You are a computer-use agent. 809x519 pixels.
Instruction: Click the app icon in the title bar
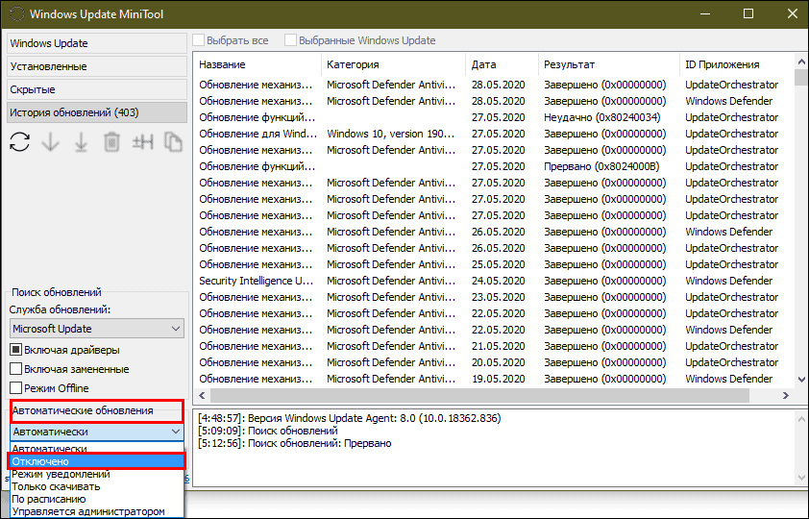point(14,14)
